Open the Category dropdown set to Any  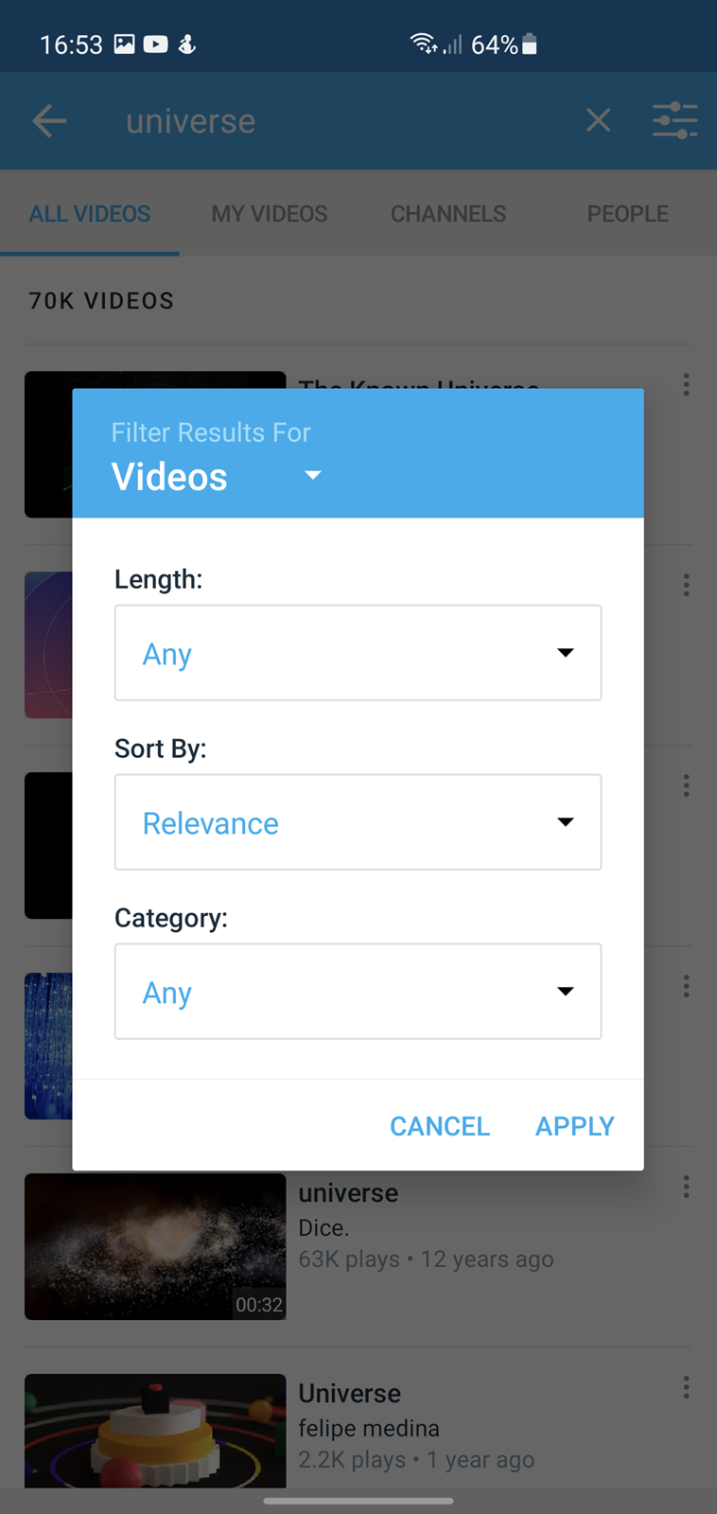click(x=358, y=992)
